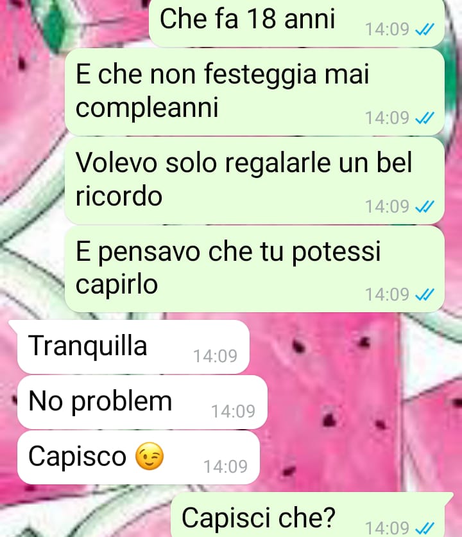The width and height of the screenshot is (462, 537).
Task: Select 'E pensavo che tu potessi capirlo' bubble
Action: click(255, 269)
